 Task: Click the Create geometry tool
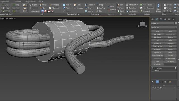pyautogui.click(x=77, y=5)
